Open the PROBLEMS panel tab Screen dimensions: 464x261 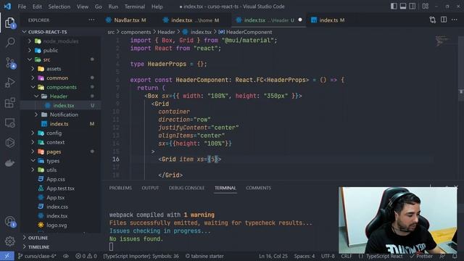[x=120, y=188]
